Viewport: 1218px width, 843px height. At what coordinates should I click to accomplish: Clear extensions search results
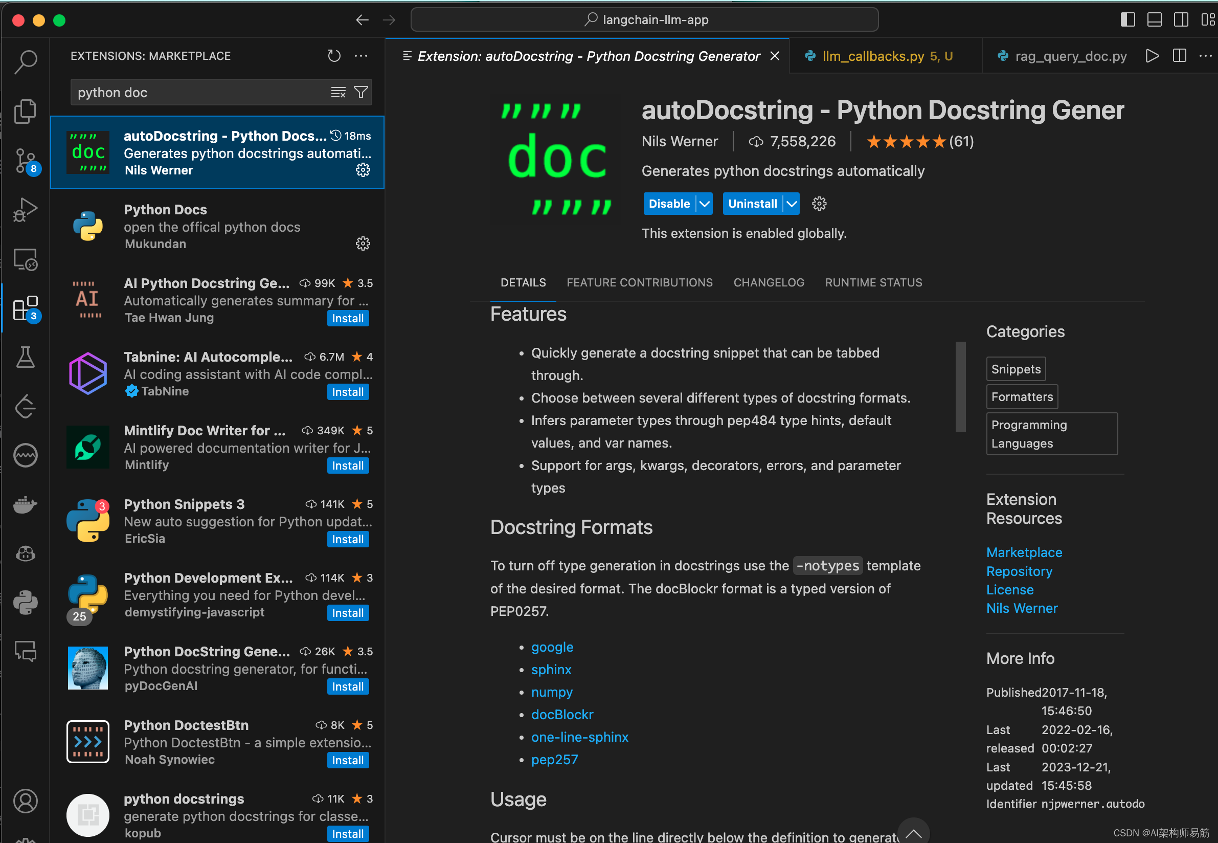point(338,93)
